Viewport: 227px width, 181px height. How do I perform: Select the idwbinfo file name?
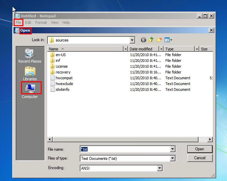[x=62, y=89]
